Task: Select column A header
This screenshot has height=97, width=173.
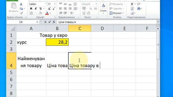Action: 31,29
